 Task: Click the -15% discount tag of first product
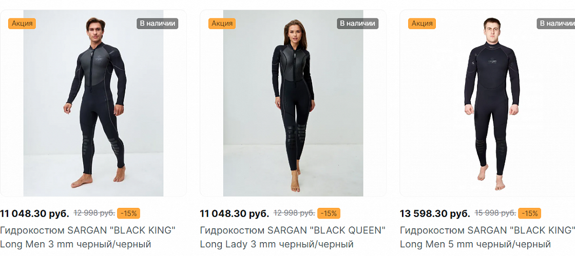[129, 213]
